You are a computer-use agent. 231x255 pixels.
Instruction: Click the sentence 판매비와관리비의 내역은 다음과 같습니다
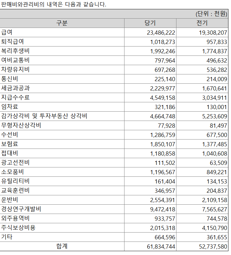(x=54, y=4)
